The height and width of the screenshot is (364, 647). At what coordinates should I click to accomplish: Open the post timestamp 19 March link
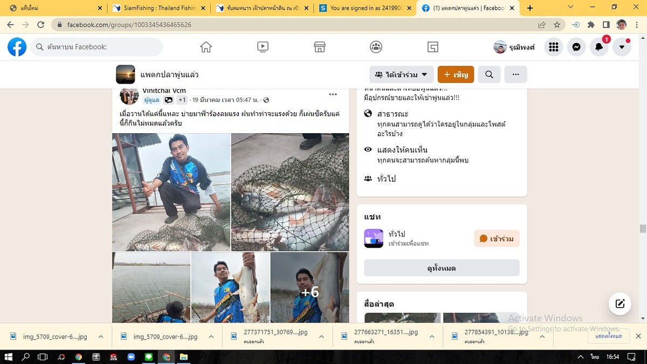pyautogui.click(x=225, y=100)
